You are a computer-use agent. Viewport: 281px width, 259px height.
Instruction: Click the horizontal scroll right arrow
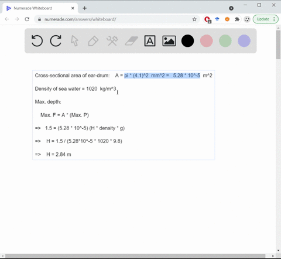pos(273,256)
